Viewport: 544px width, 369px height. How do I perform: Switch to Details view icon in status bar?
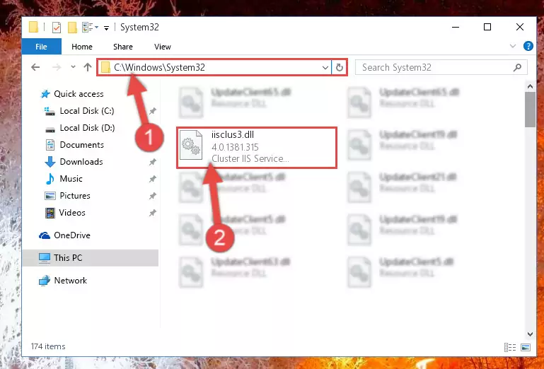[510, 347]
